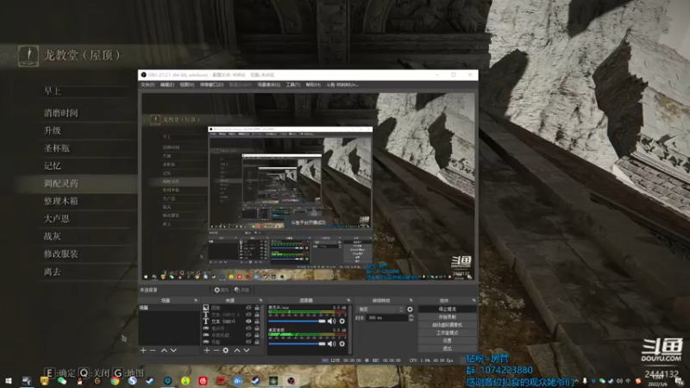Image resolution: width=690 pixels, height=388 pixels.
Task: Open source properties button above Scenes panel
Action: click(x=222, y=291)
